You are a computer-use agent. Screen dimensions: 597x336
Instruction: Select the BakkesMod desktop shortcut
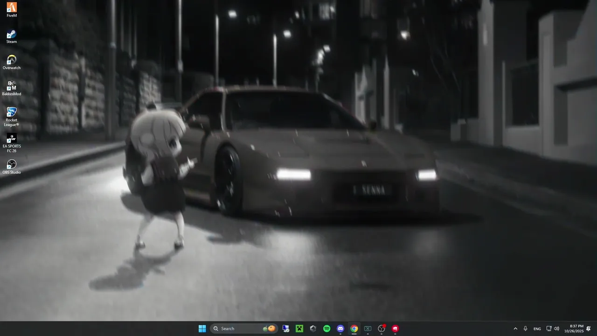[x=12, y=89]
